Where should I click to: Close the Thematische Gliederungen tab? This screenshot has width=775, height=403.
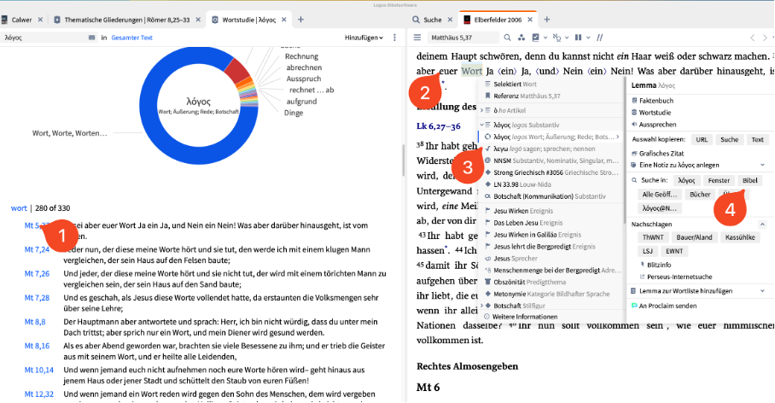(x=198, y=20)
